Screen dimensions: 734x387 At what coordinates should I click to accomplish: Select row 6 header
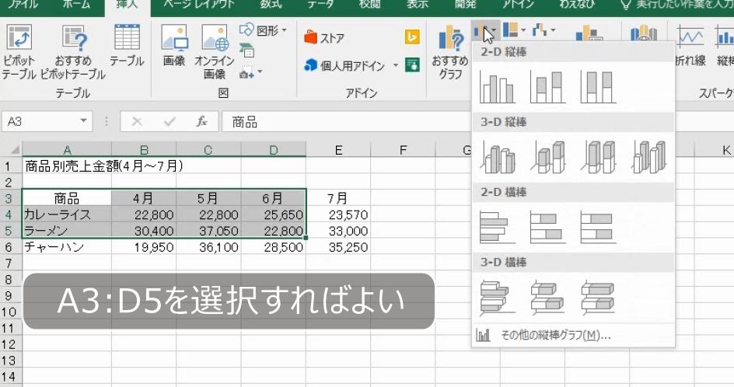(x=10, y=247)
